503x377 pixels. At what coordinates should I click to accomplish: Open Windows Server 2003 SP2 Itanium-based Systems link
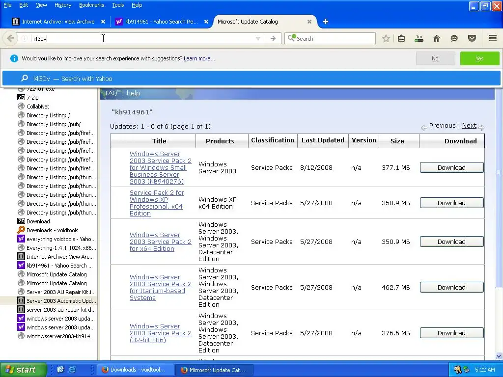(x=161, y=288)
